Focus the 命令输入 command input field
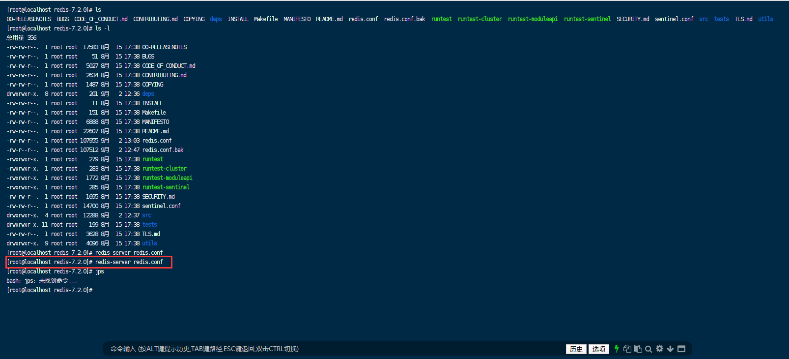 point(334,349)
